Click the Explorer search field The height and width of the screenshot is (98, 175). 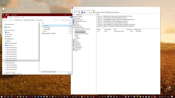click(65, 20)
